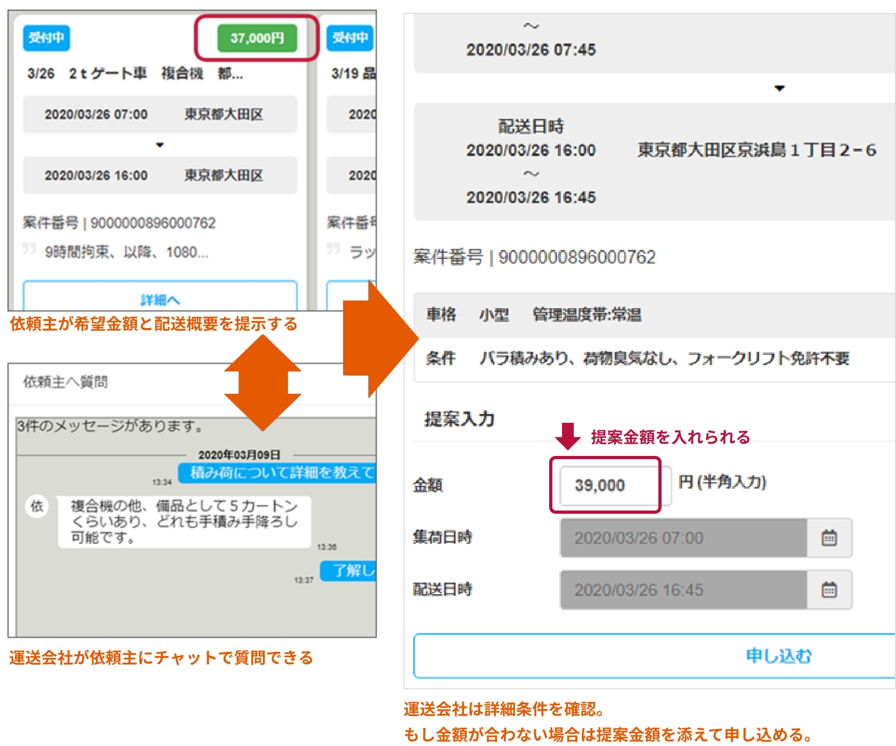
Task: Click 2020/03/26 16:45 delivery end time in the detail box
Action: pos(531,197)
